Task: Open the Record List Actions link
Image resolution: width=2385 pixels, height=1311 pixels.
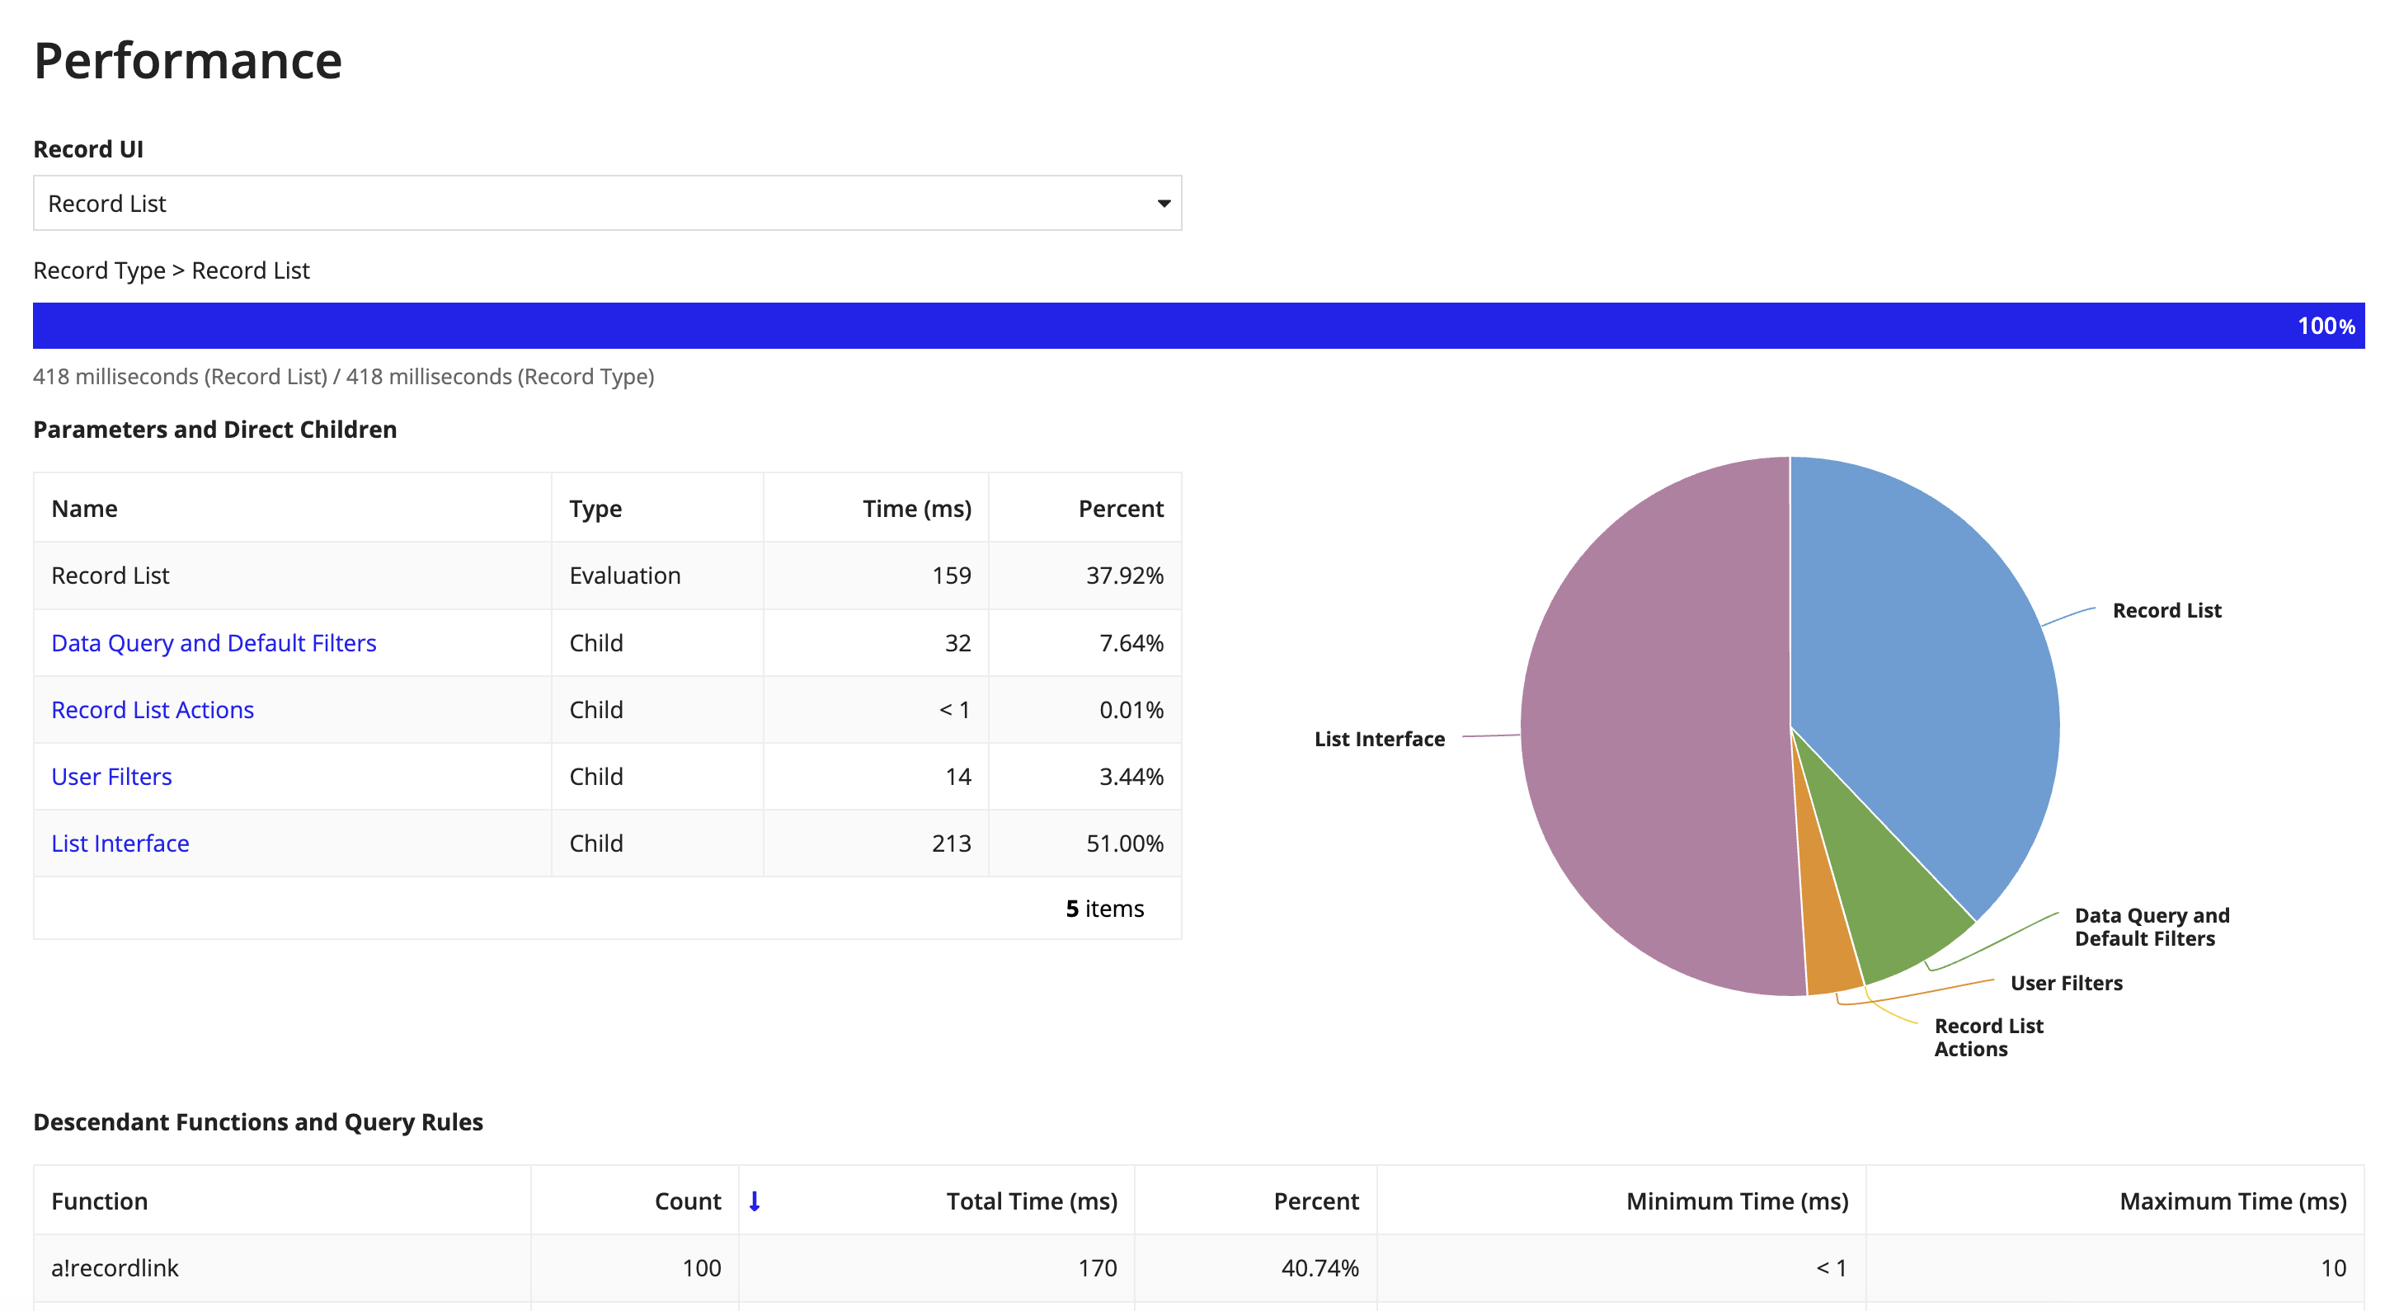Action: tap(153, 709)
